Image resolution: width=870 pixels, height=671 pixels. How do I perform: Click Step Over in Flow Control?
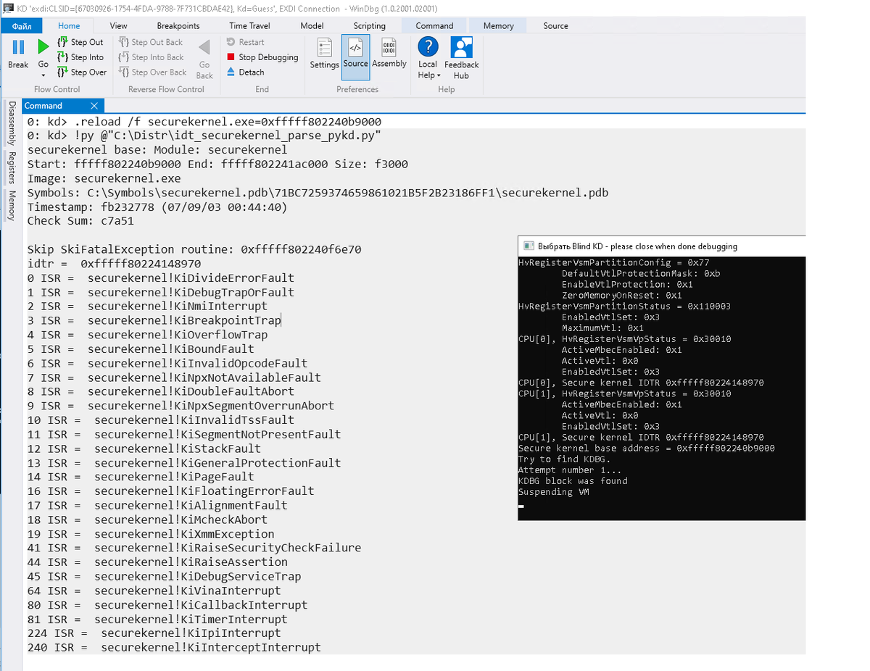[x=82, y=72]
